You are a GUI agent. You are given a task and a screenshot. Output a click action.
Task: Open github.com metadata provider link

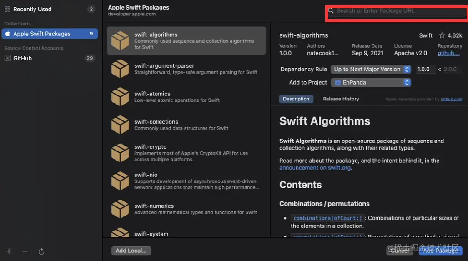pyautogui.click(x=451, y=99)
